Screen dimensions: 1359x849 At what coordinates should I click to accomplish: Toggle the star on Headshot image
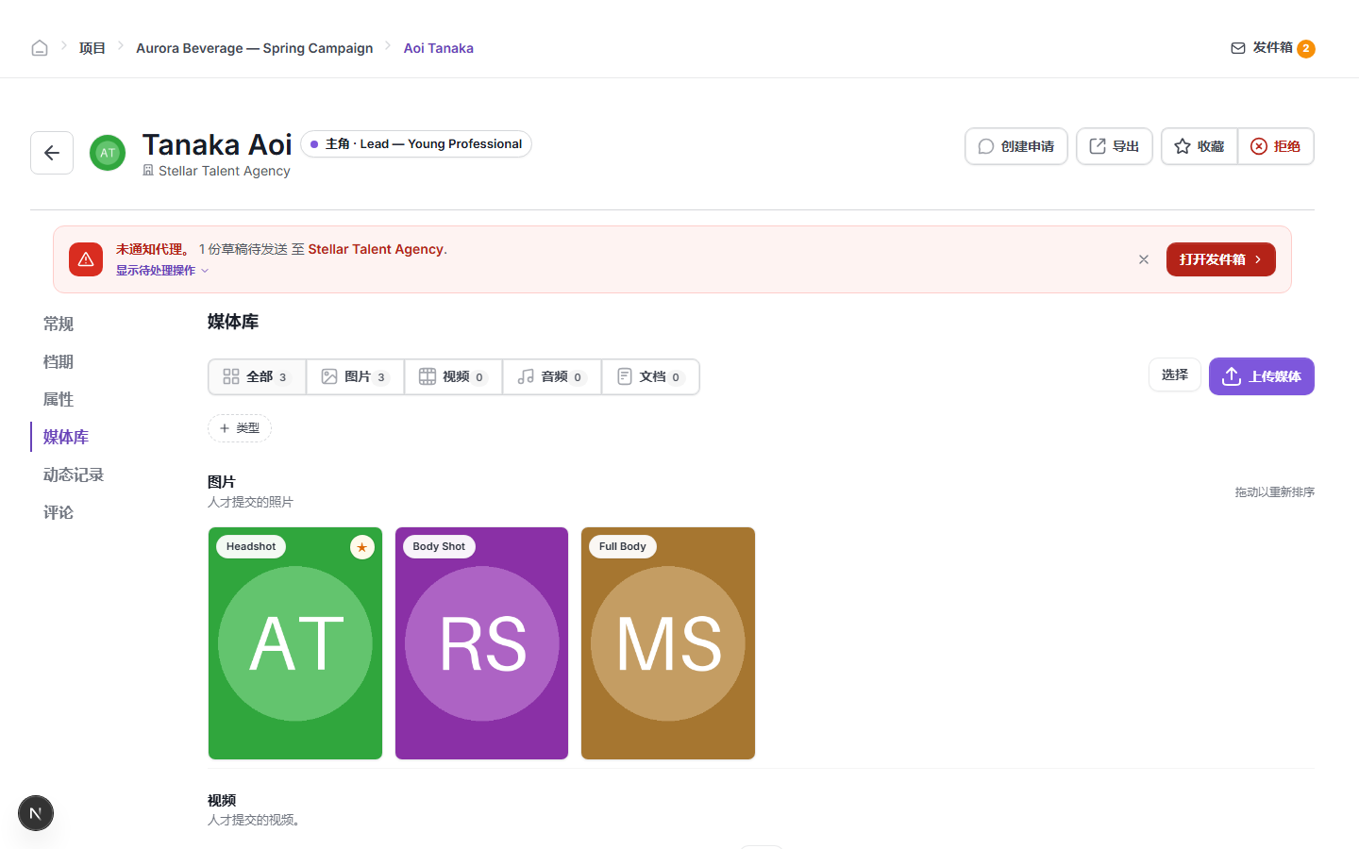pos(362,547)
